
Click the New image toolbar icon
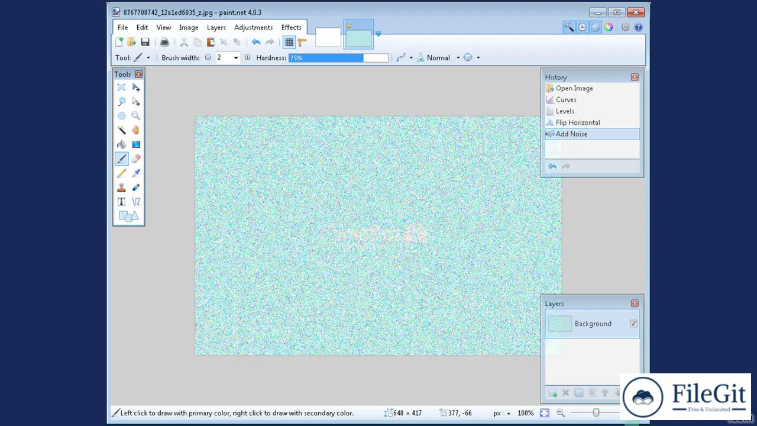(x=119, y=42)
